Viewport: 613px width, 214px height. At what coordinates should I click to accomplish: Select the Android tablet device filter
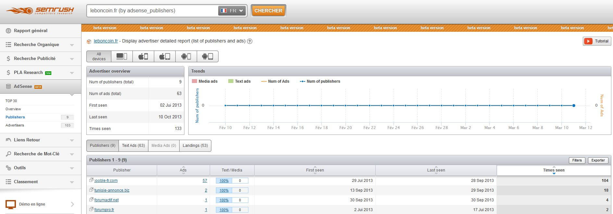207,56
